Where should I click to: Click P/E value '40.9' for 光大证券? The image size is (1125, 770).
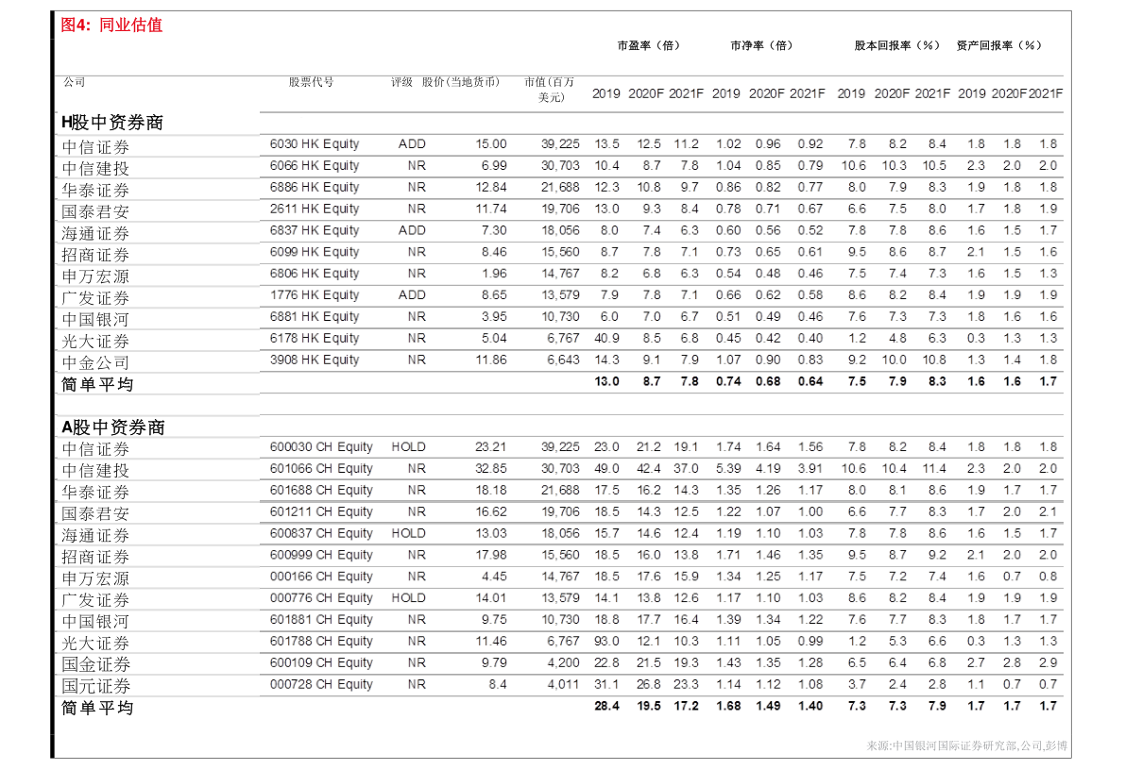tap(607, 338)
